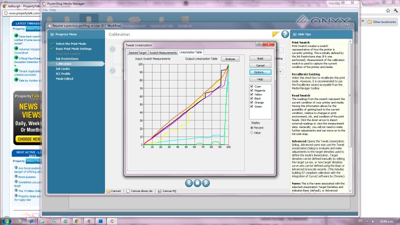The image size is (400, 225).
Task: Open Google Chrome from the taskbar
Action: [76, 221]
